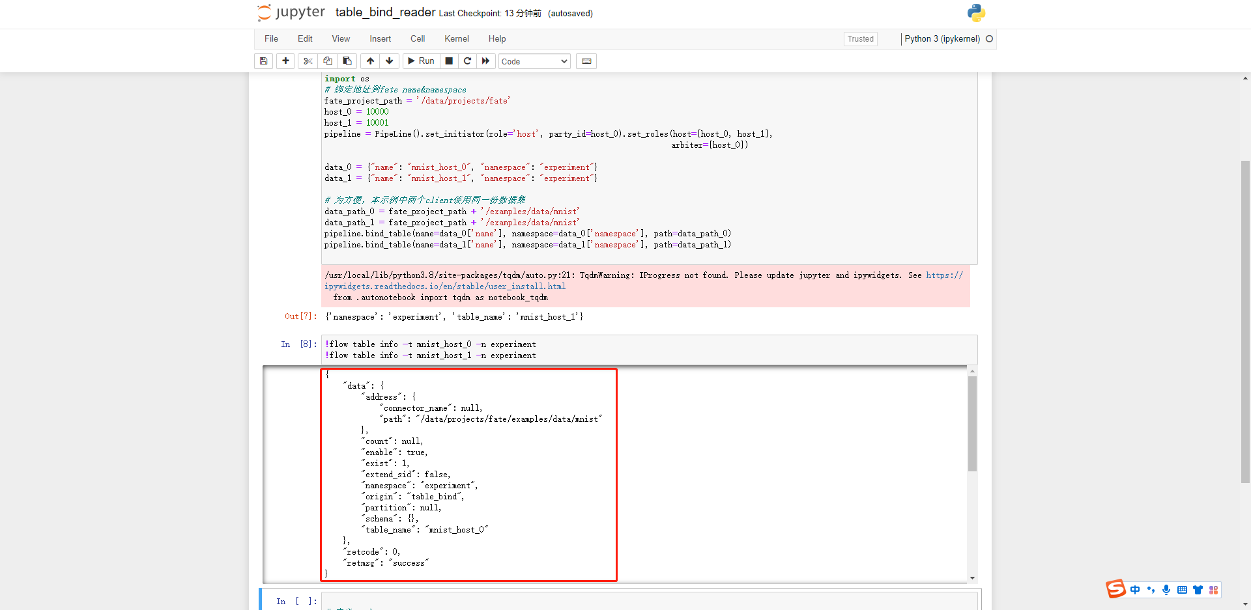Open the command palette keyboard icon

[586, 61]
